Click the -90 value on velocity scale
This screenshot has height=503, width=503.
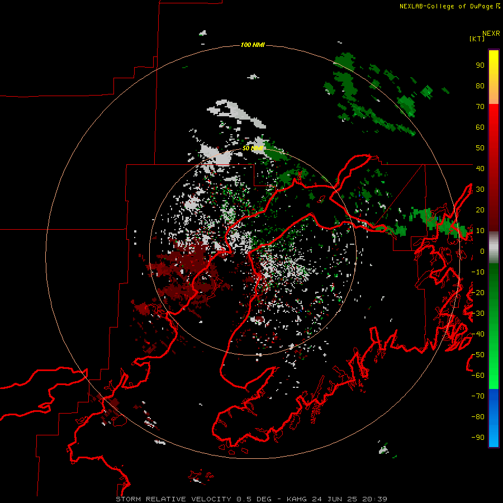[478, 438]
